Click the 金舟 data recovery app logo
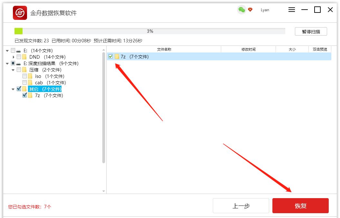Viewport: 340px width, 218px height. (x=20, y=10)
